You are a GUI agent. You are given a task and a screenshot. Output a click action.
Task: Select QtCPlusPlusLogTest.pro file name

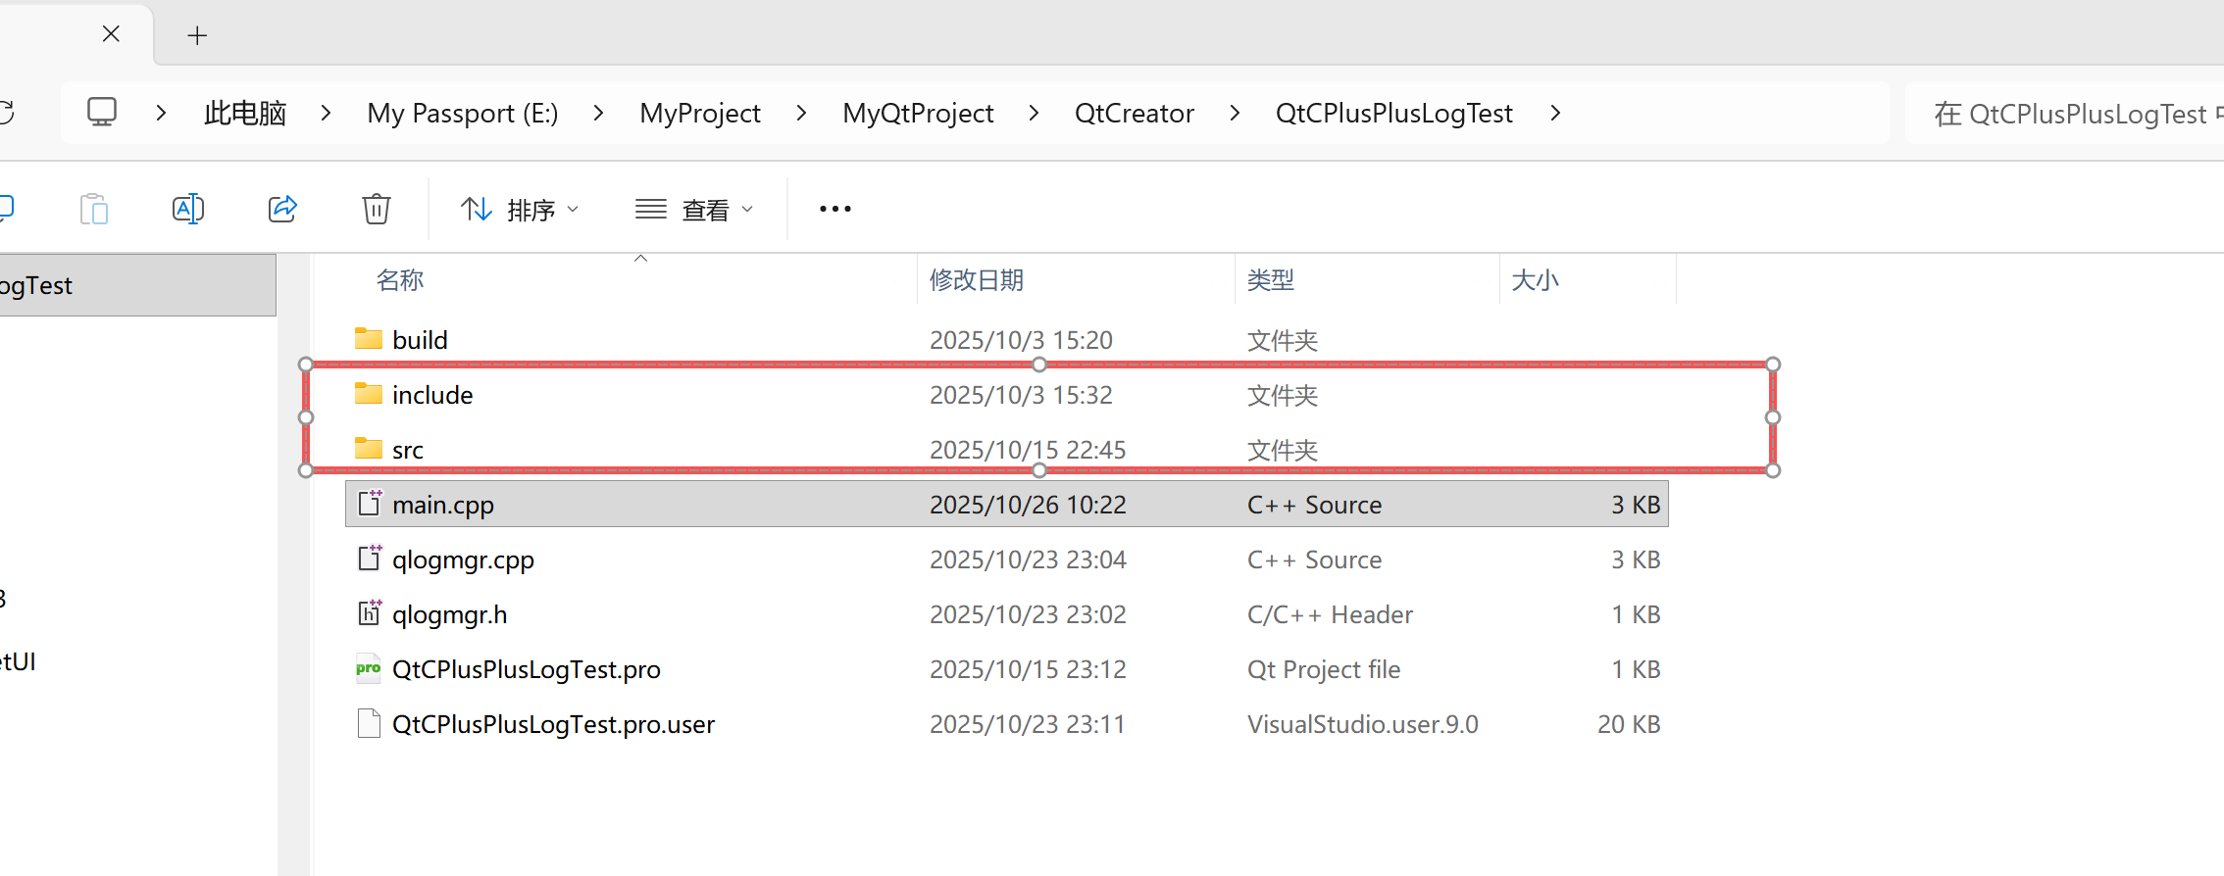click(527, 669)
